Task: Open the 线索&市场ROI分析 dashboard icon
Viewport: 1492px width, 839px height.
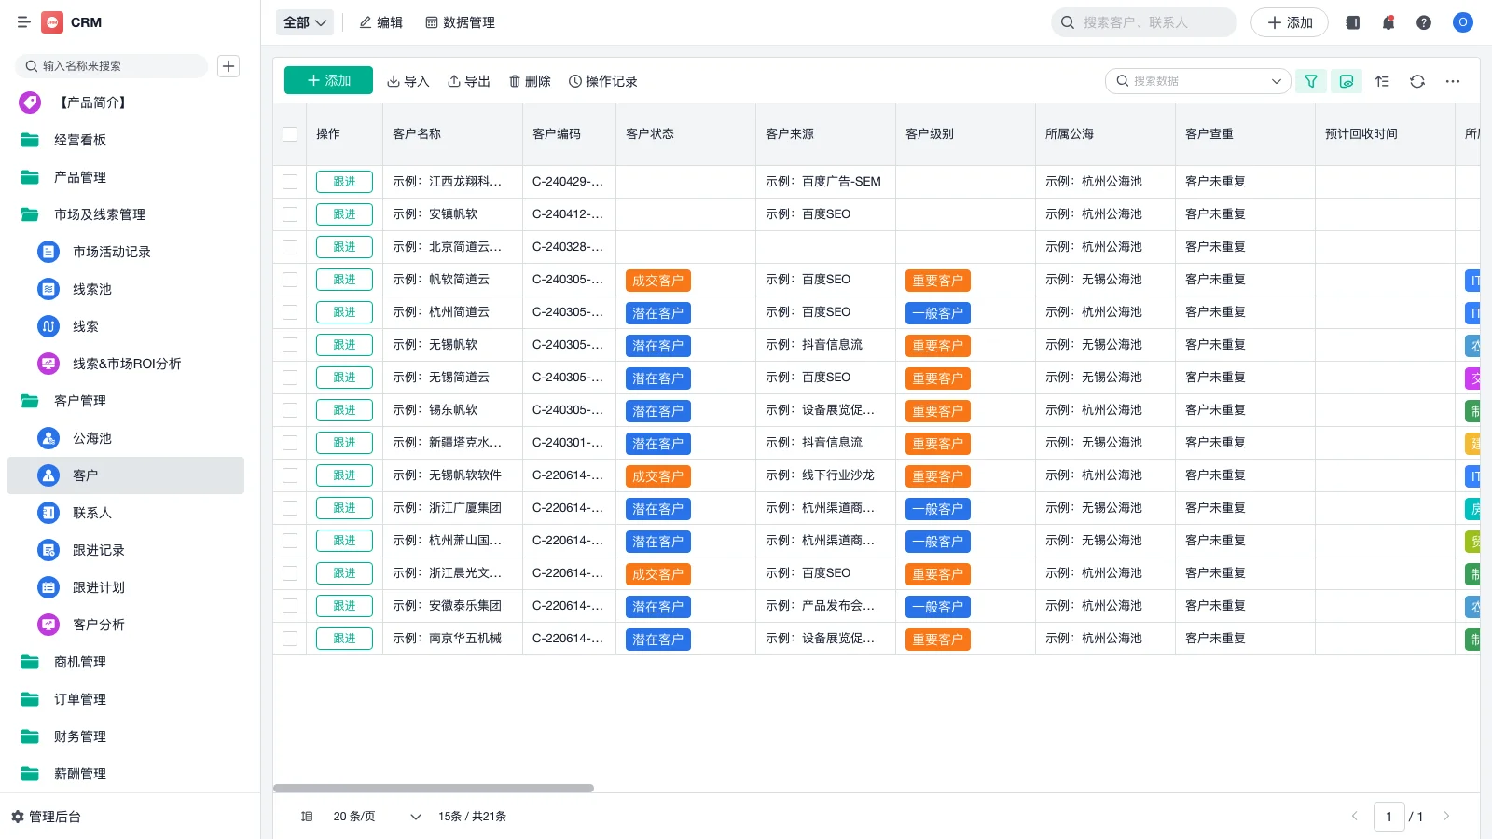Action: [48, 364]
